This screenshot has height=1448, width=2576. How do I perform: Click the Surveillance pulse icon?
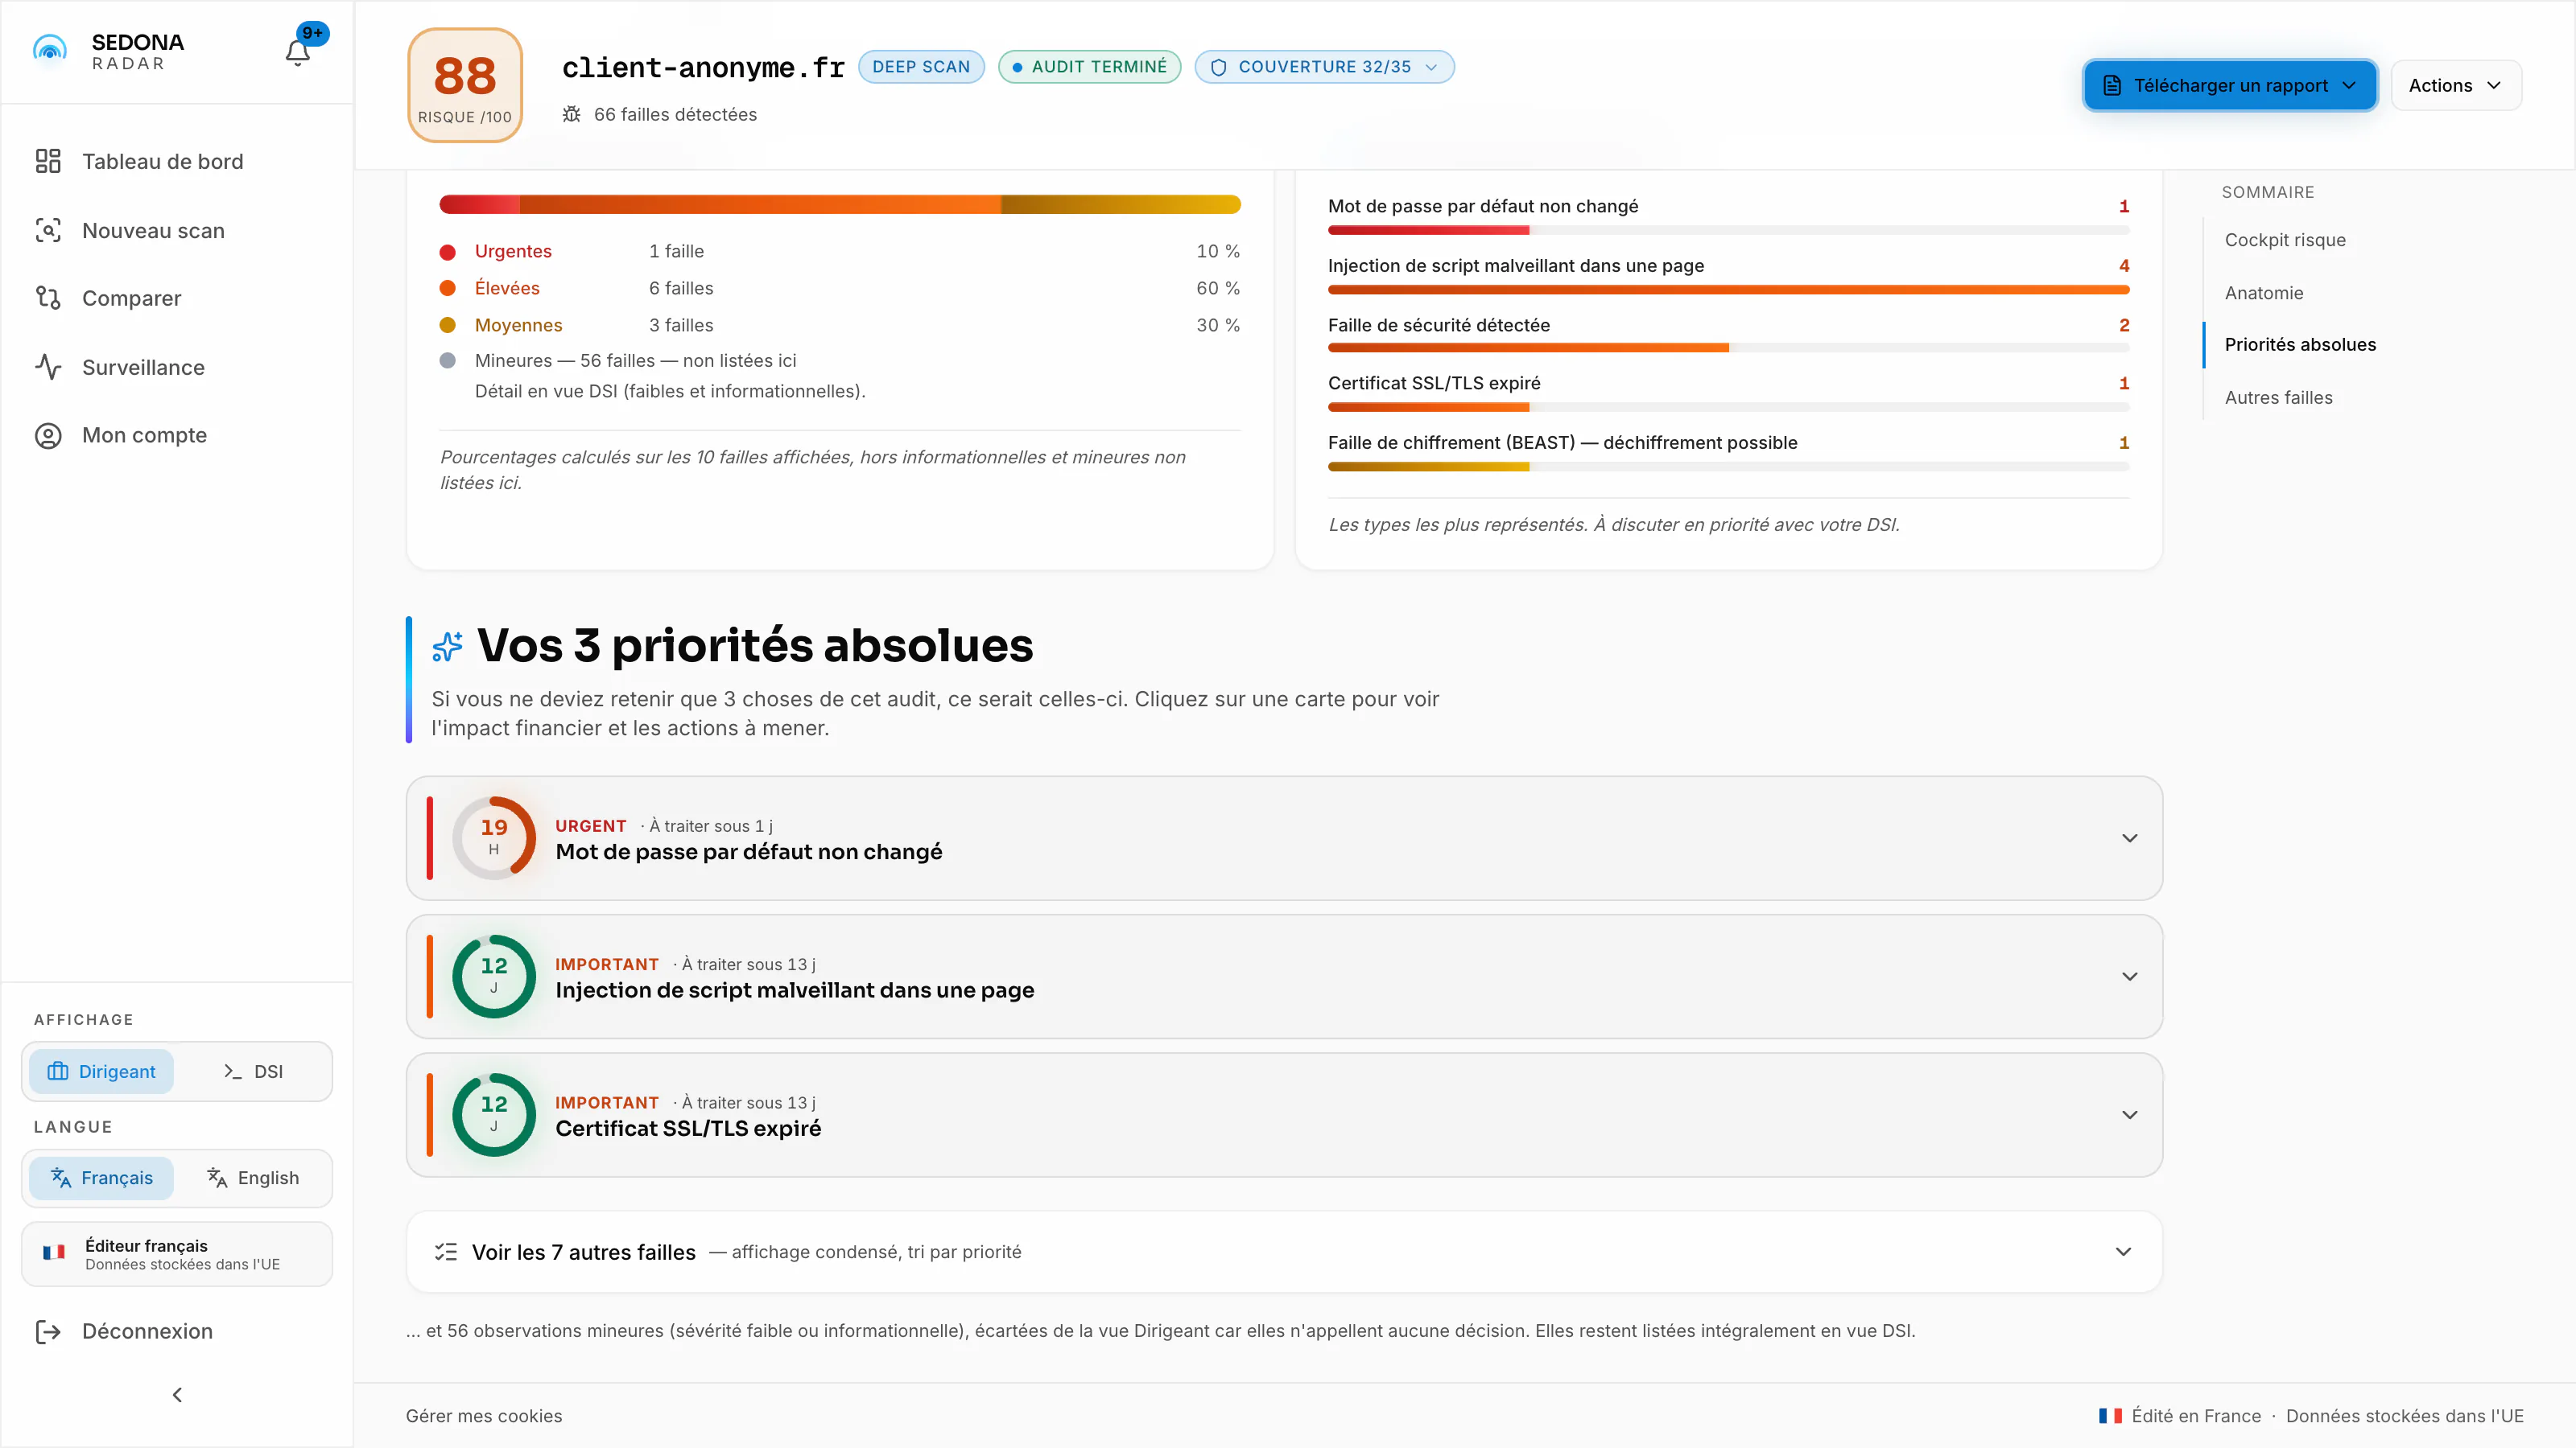[48, 367]
